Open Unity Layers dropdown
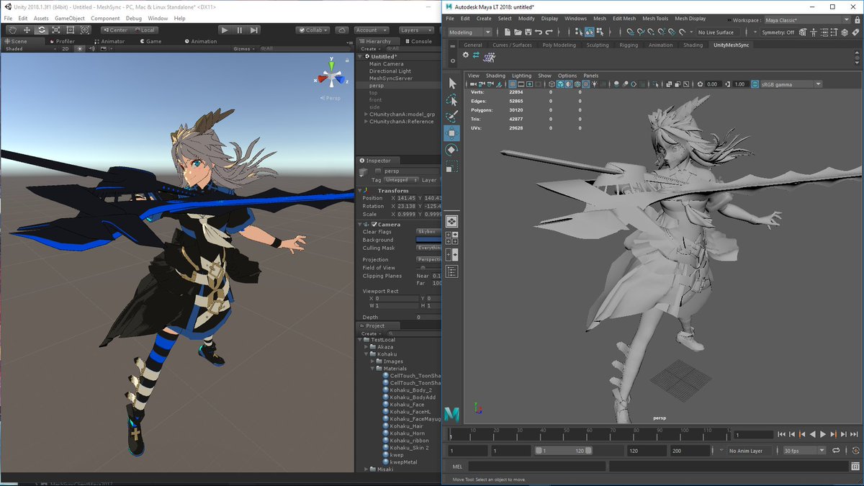864x486 pixels. pyautogui.click(x=416, y=30)
